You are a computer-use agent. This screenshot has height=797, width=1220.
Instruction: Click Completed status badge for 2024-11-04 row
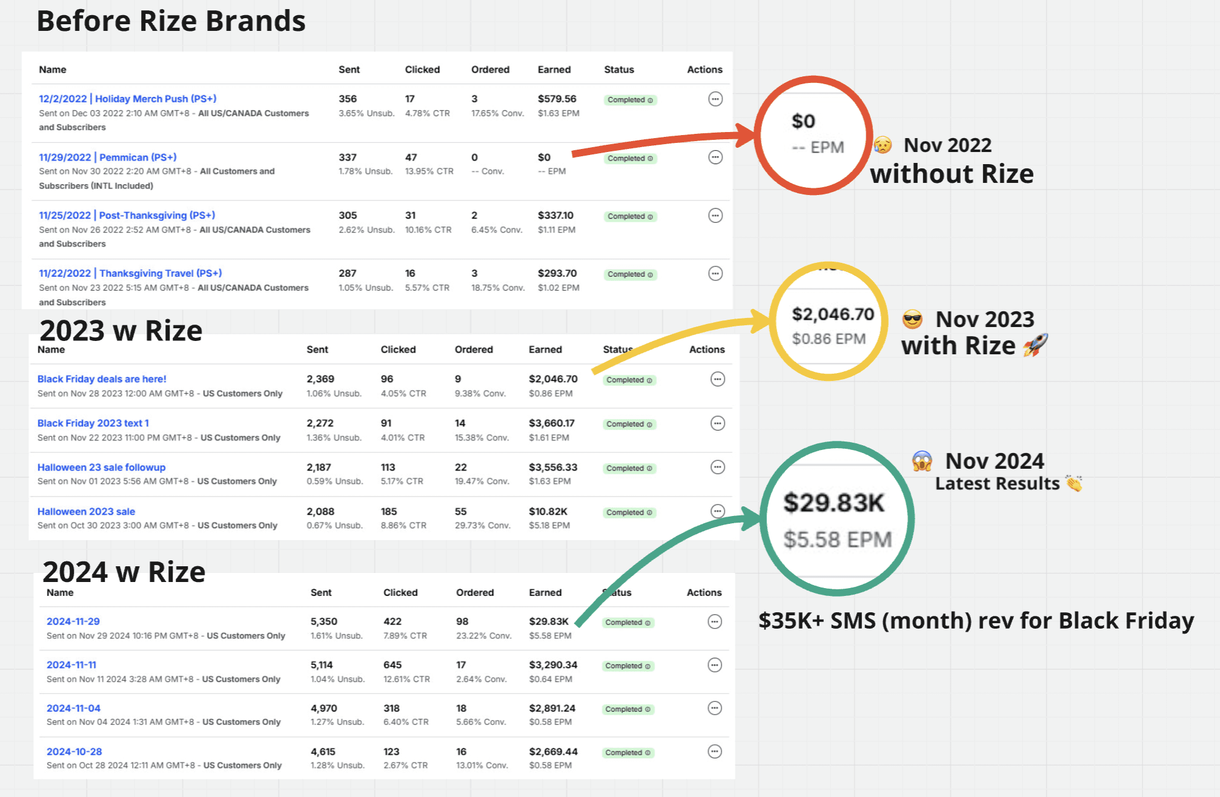[628, 709]
